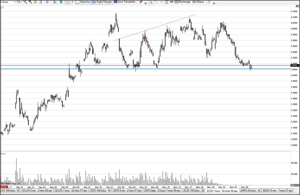The height and width of the screenshot is (195, 300).
Task: Switch to ZSF0 Daily tab
Action: pos(162,191)
